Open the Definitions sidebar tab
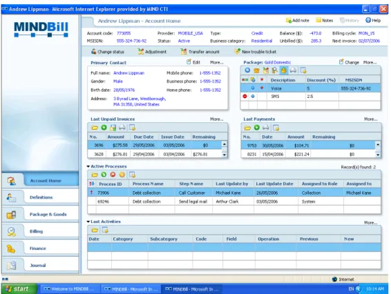391x294 pixels. 40,197
